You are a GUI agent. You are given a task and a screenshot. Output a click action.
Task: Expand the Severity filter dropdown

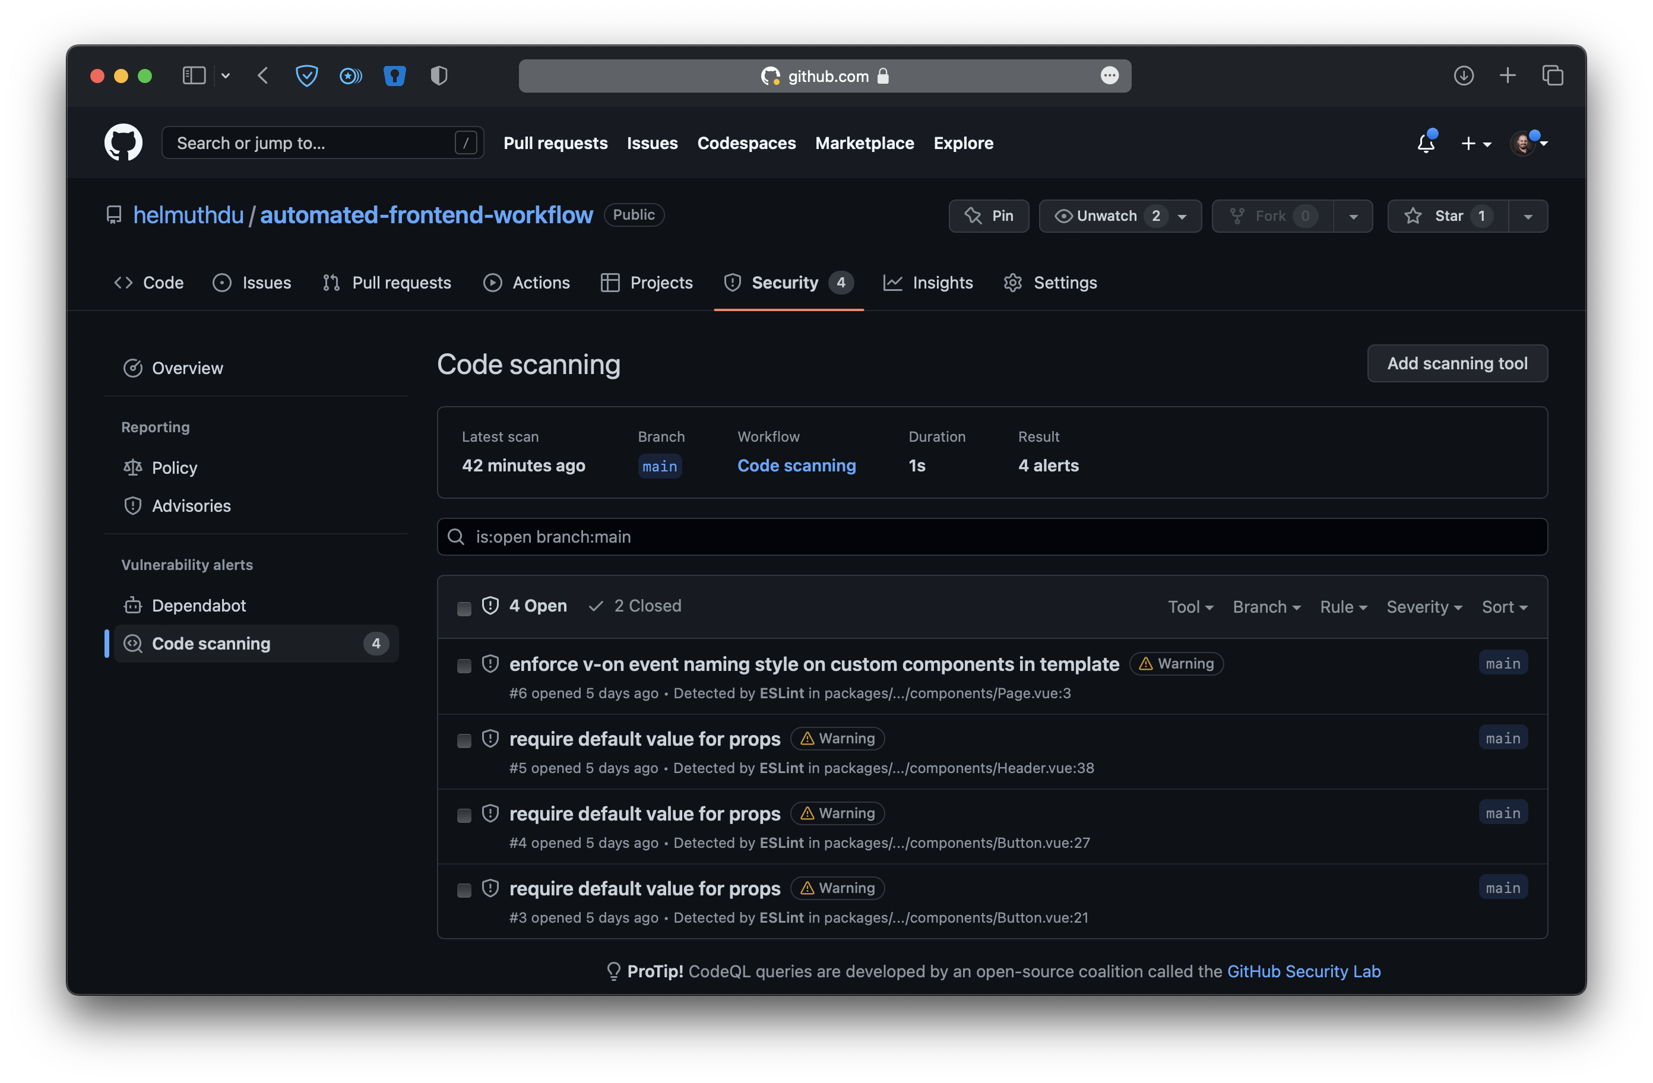(x=1424, y=606)
